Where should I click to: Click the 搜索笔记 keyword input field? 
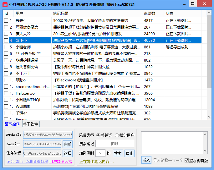pyautogui.click(x=115, y=144)
